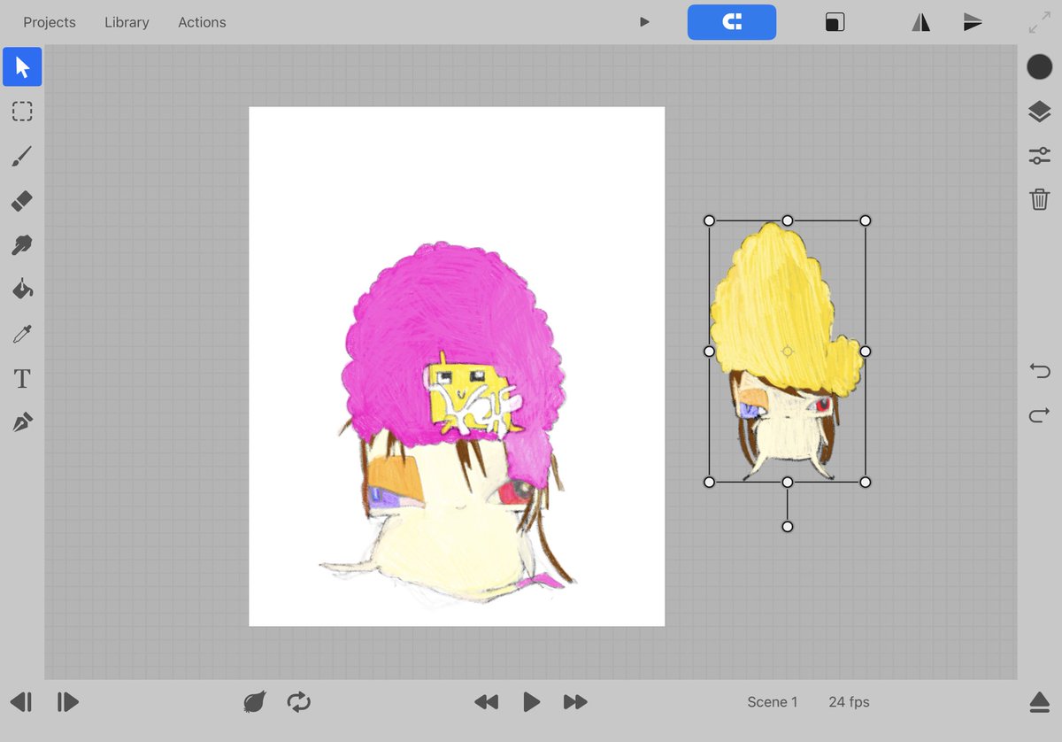This screenshot has height=742, width=1062.
Task: Select the Text tool
Action: (22, 379)
